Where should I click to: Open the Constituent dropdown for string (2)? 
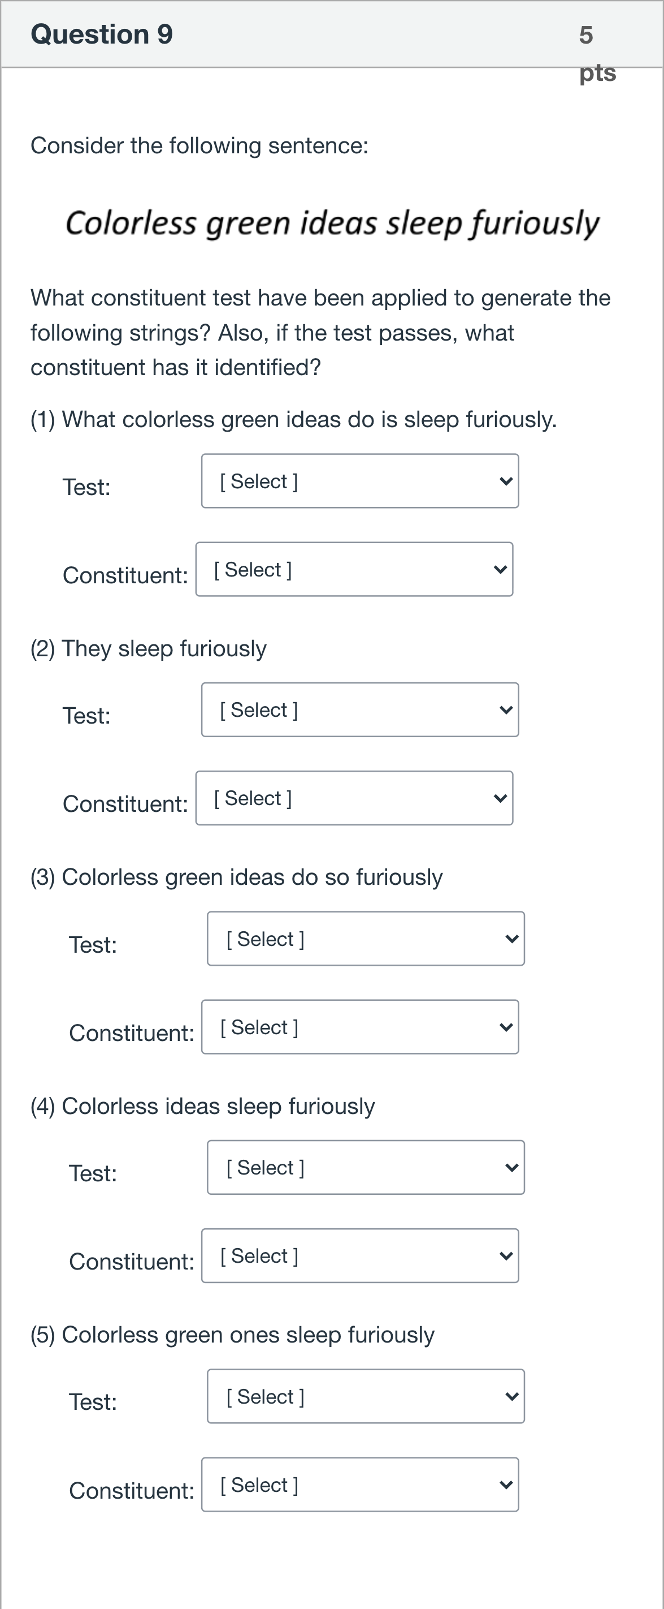(354, 798)
